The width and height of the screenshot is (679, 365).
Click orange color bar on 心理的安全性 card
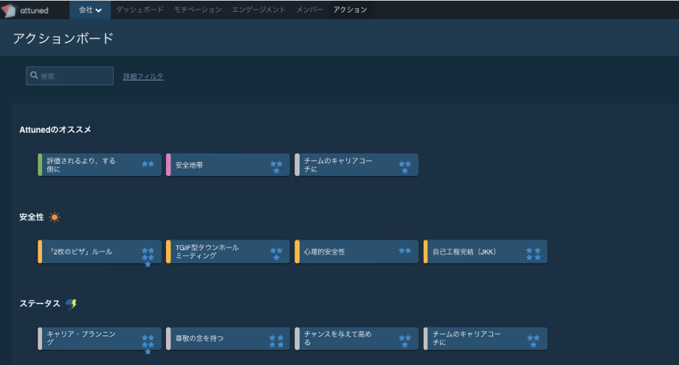pyautogui.click(x=297, y=251)
